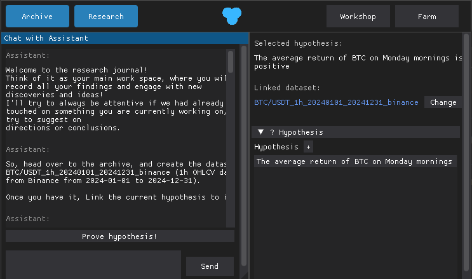This screenshot has width=472, height=279.
Task: Click the Prove hypothesis! button
Action: (x=120, y=236)
